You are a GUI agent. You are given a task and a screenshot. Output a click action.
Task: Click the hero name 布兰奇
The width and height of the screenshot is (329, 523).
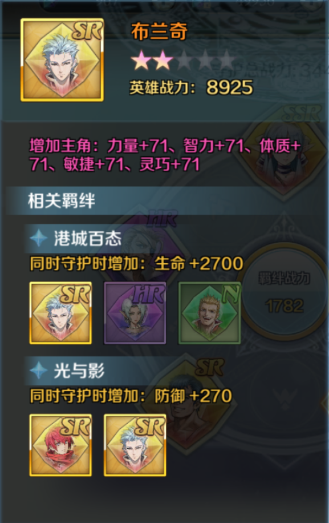159,31
